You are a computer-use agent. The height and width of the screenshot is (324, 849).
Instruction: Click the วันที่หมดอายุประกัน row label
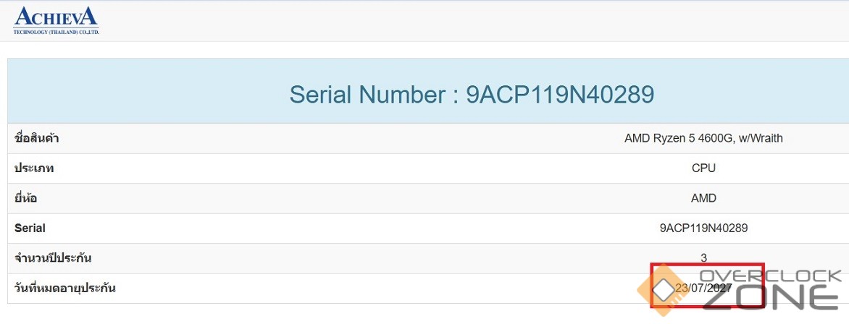[64, 289]
